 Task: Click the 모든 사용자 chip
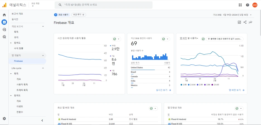click(62, 15)
